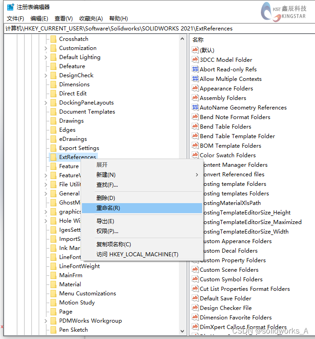The height and width of the screenshot is (339, 315).
Task: Click the ExtReferences folder icon
Action: 53,157
